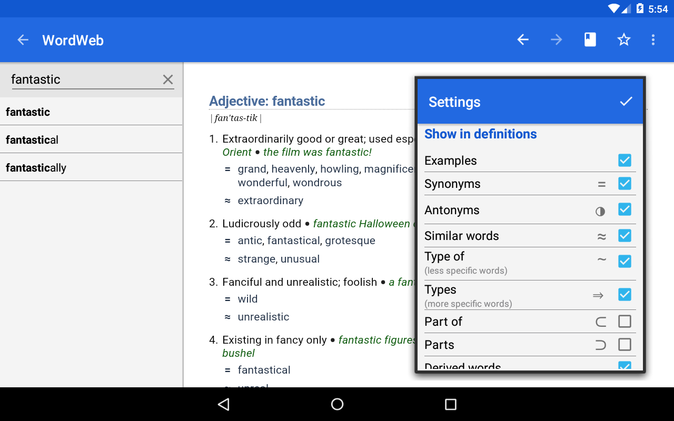Toggle off the Antonyms checkbox
Image resolution: width=674 pixels, height=421 pixels.
[x=625, y=209]
